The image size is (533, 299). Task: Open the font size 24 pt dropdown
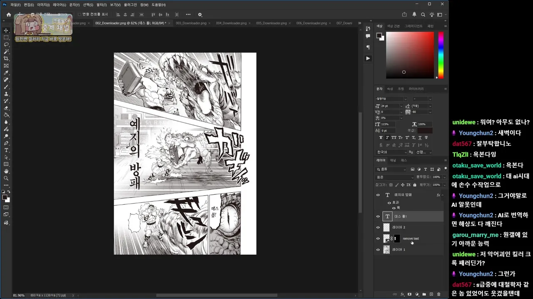pyautogui.click(x=401, y=106)
